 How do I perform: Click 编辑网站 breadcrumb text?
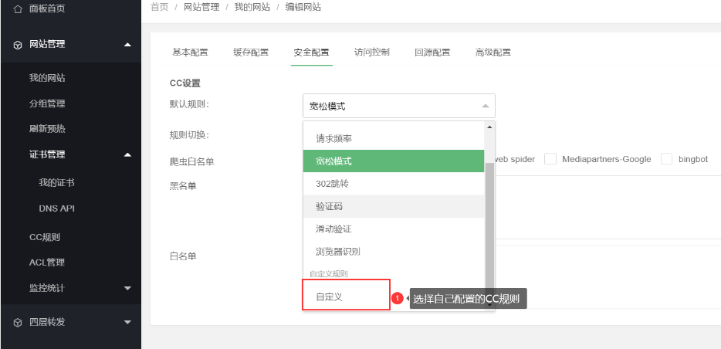pos(303,7)
